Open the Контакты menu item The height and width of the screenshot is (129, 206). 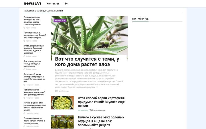[53, 3]
